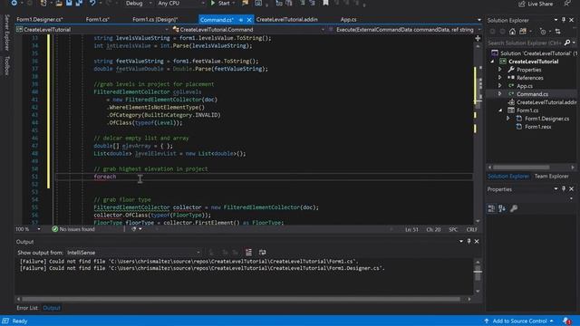Select the Solution 'CreateLevelTutorial' root node

535,53
